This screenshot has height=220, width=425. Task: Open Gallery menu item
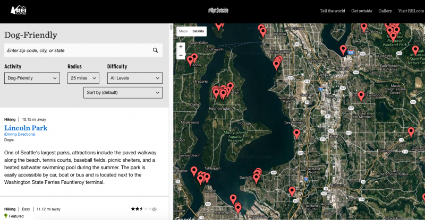(x=385, y=11)
